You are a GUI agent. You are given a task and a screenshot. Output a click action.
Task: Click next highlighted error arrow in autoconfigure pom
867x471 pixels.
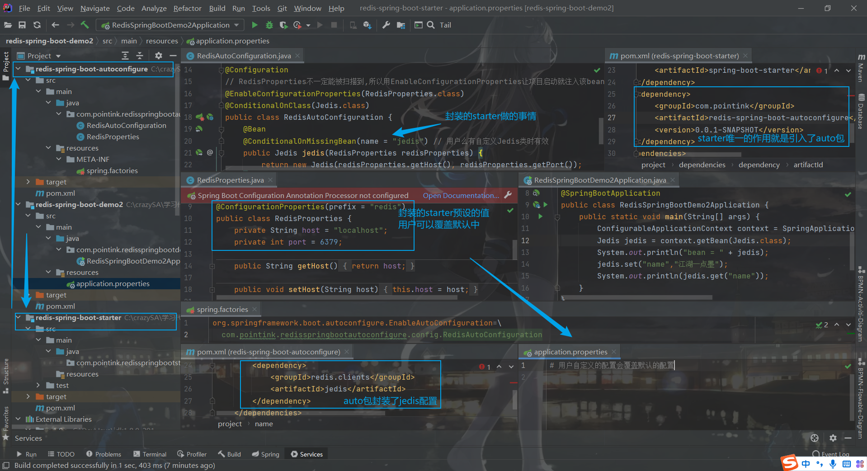click(511, 367)
